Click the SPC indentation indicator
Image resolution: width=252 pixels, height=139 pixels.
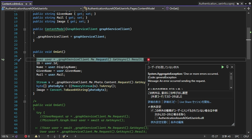click(237, 136)
